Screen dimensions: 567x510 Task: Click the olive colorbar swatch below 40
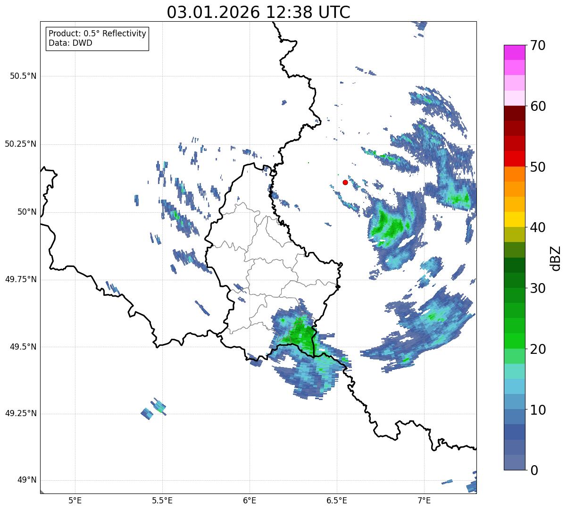[x=514, y=234]
